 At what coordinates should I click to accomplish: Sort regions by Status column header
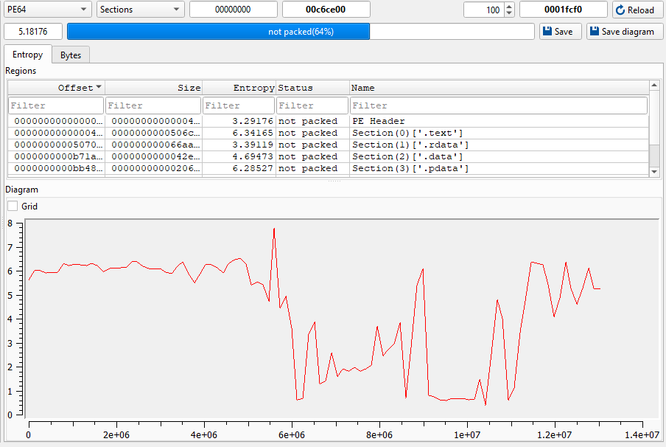tap(312, 88)
